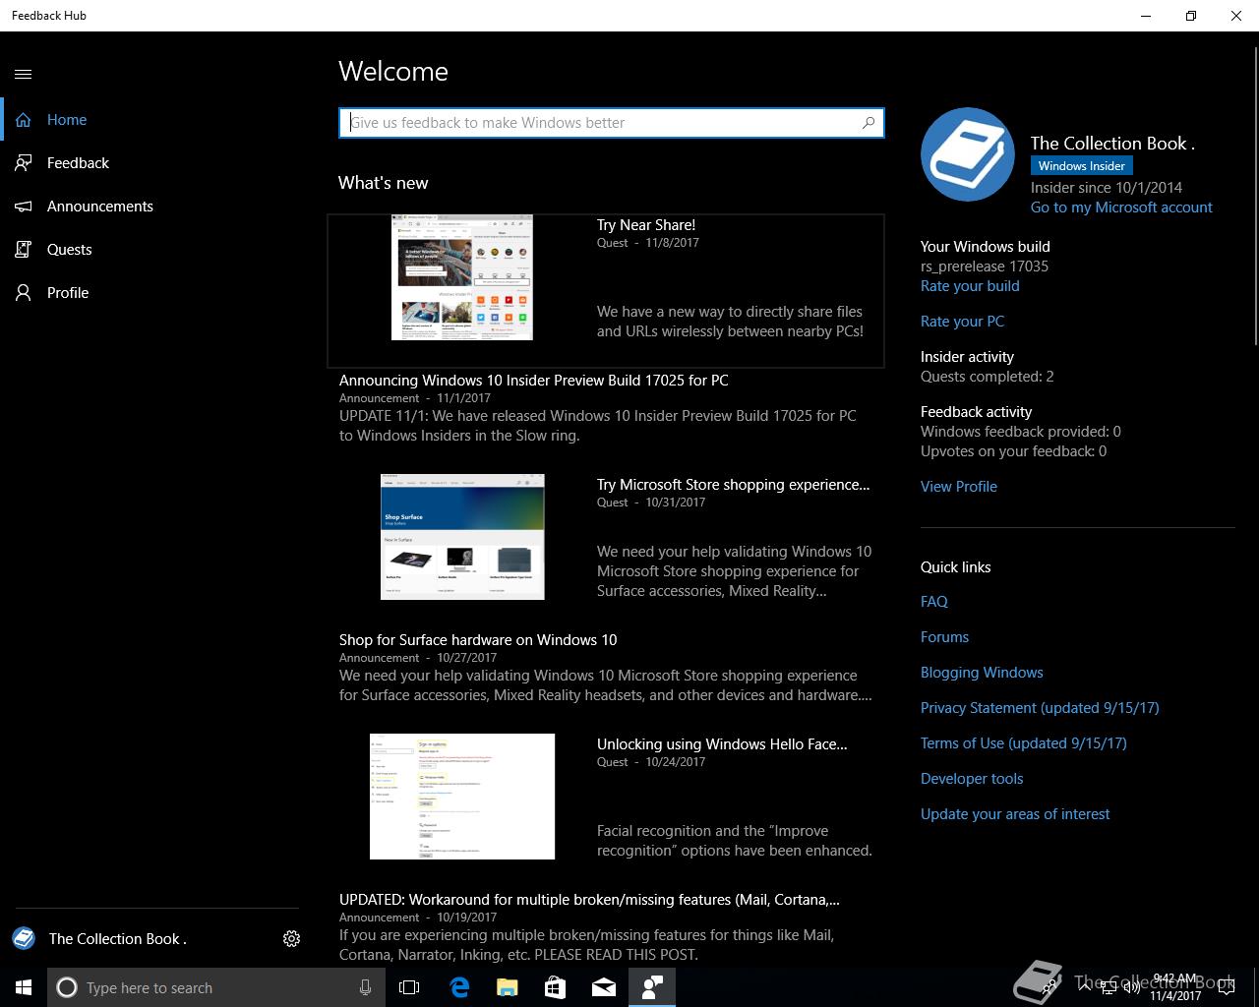Launch Microsoft Edge from taskbar
1259x1007 pixels.
tap(459, 987)
